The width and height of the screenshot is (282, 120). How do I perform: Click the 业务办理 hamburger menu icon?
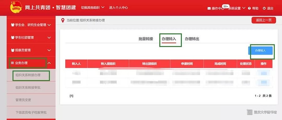pos(13,63)
